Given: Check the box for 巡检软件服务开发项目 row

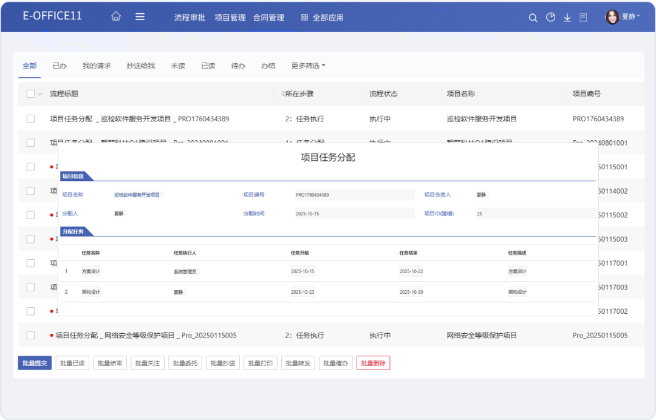Looking at the screenshot, I should coord(30,119).
